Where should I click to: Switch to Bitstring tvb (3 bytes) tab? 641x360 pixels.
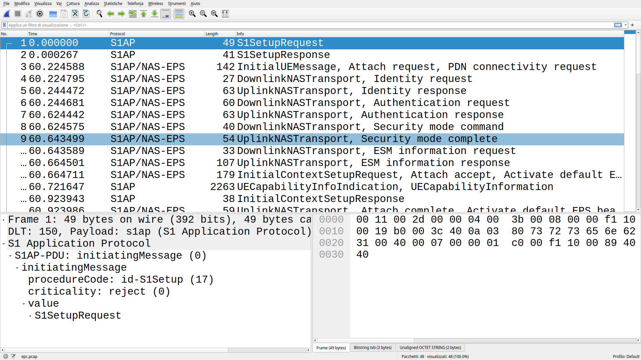tap(373, 348)
